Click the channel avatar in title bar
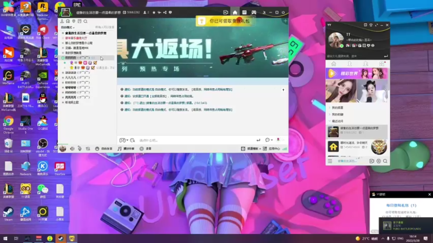This screenshot has width=433, height=243. (x=65, y=12)
